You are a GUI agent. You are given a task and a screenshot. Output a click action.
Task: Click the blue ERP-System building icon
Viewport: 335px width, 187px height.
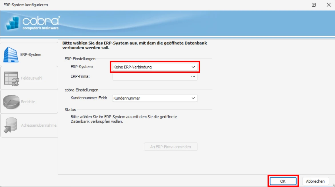[11, 55]
